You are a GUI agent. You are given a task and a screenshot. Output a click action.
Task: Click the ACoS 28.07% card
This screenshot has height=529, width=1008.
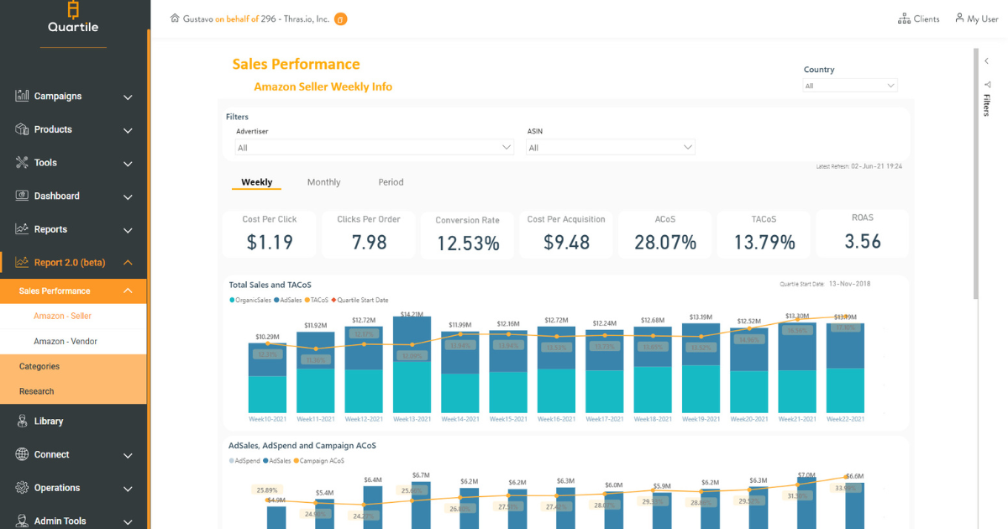tap(665, 233)
